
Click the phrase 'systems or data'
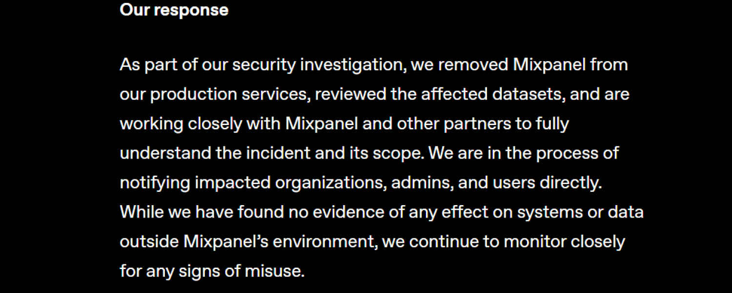coord(580,212)
